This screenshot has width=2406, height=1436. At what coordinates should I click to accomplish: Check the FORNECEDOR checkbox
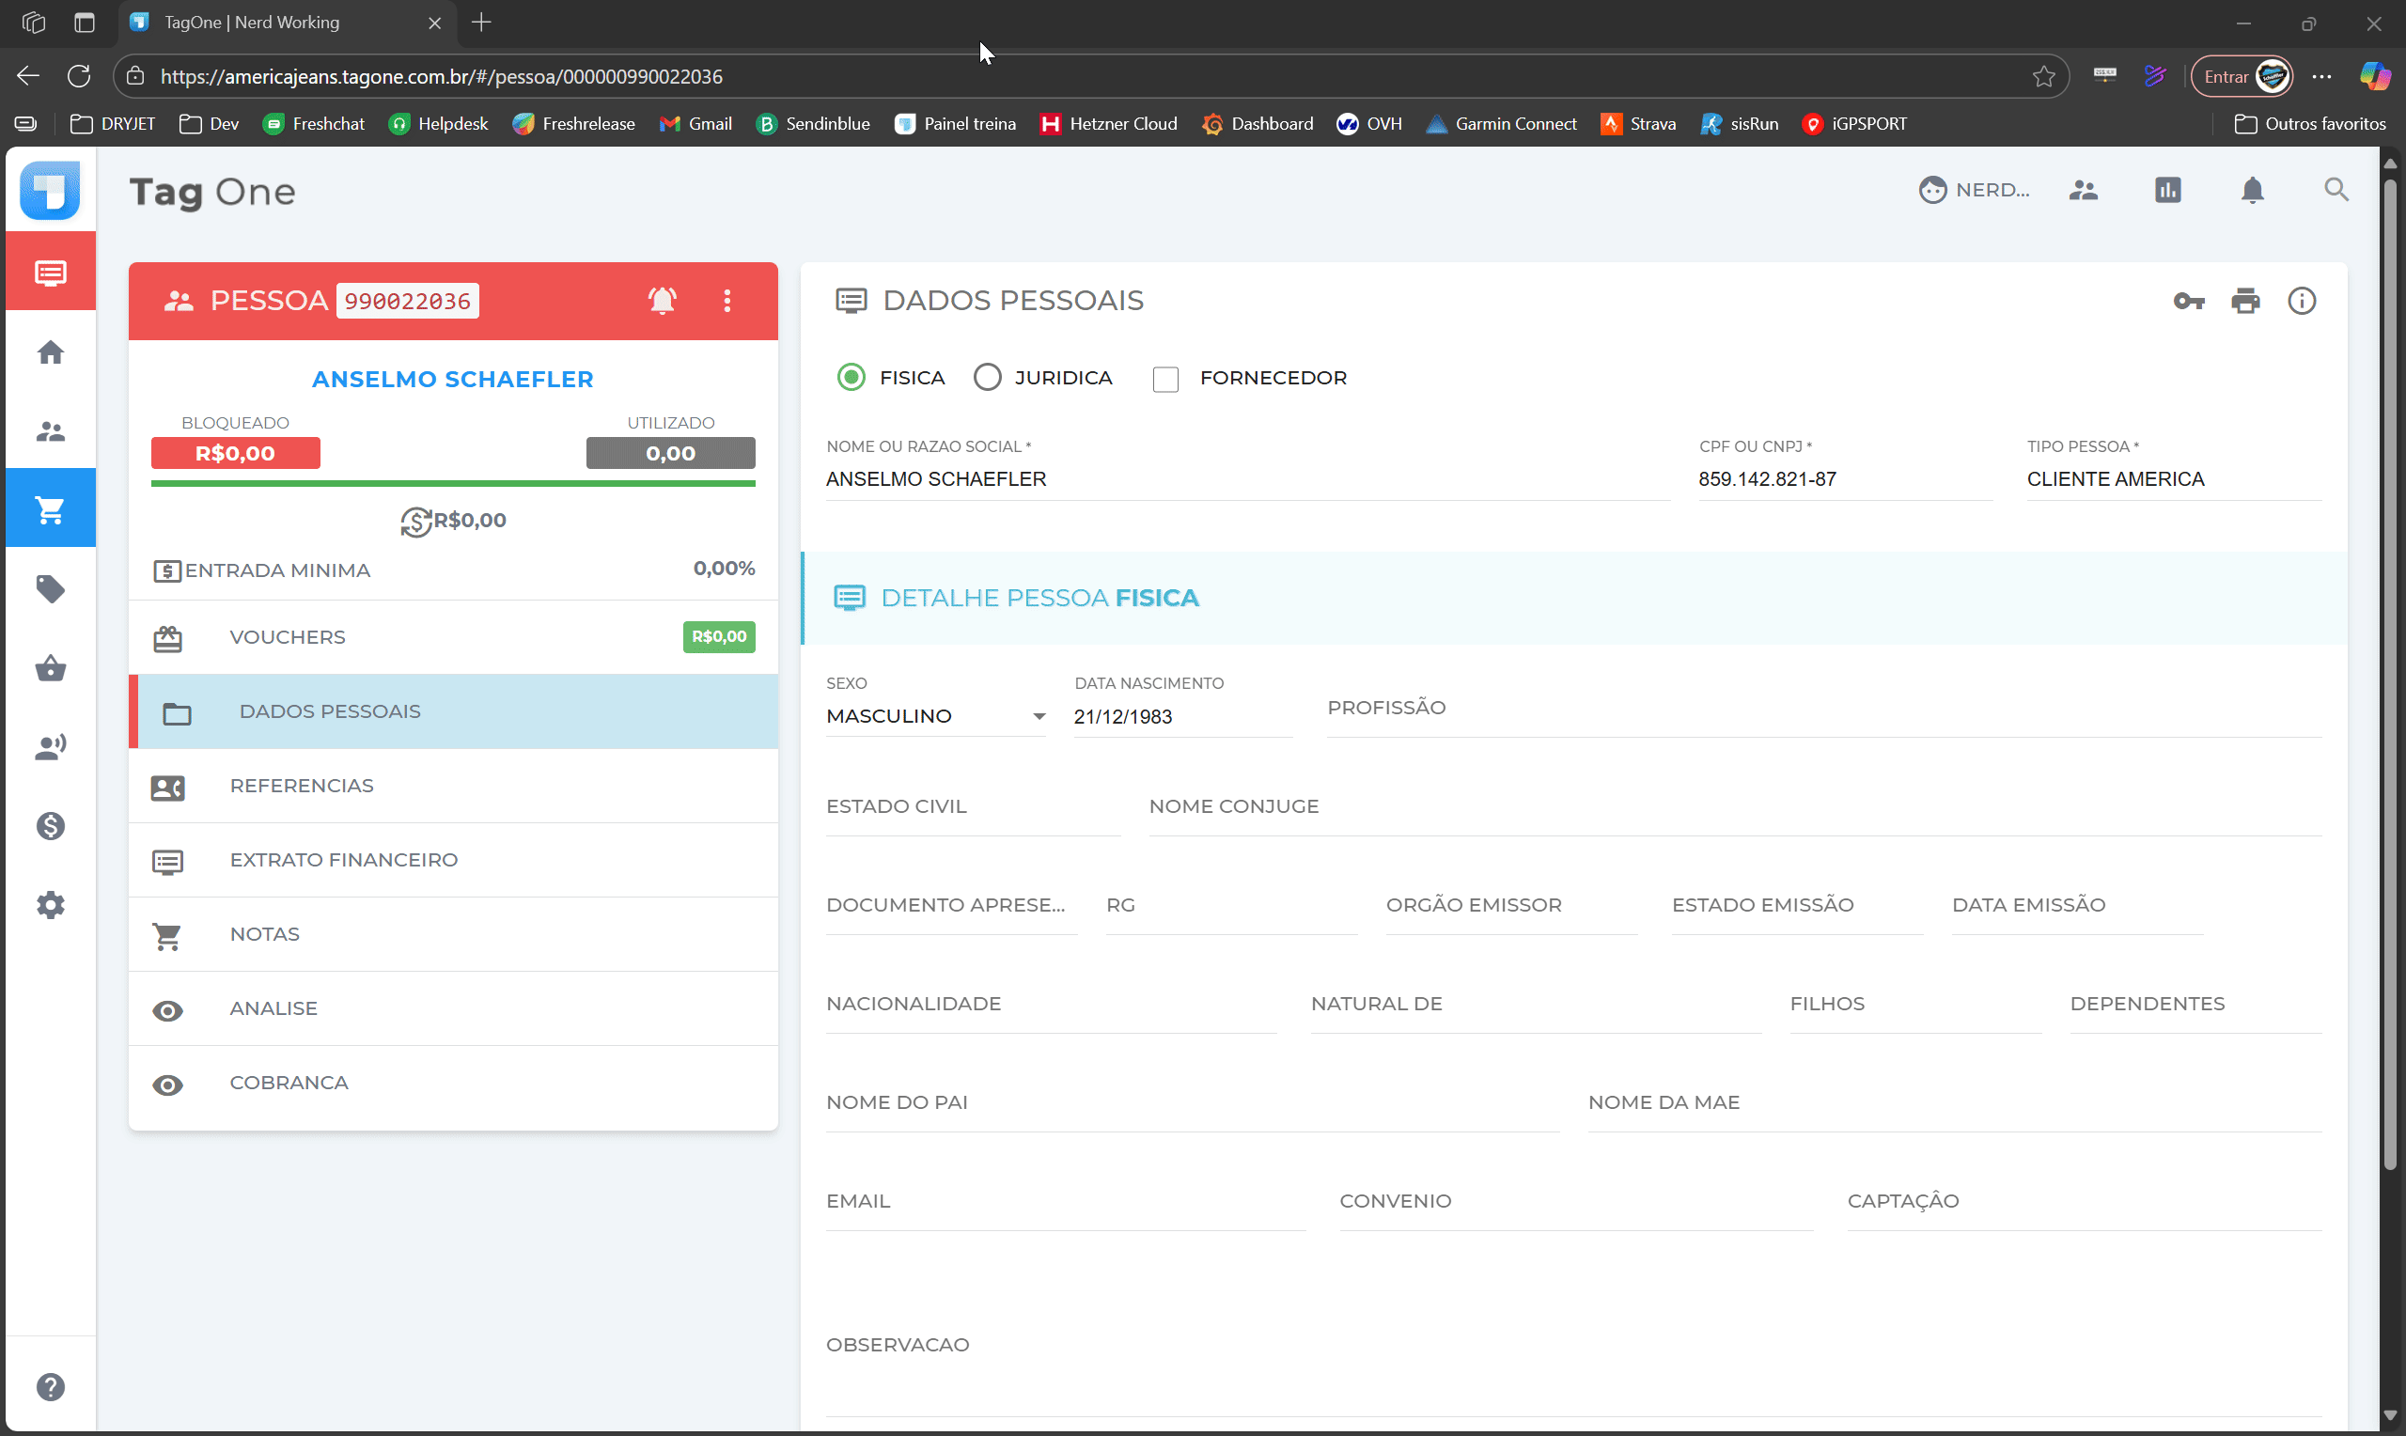[x=1165, y=380]
